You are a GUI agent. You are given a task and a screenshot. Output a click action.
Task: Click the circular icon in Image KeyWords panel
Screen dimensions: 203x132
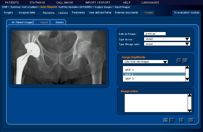click(185, 60)
